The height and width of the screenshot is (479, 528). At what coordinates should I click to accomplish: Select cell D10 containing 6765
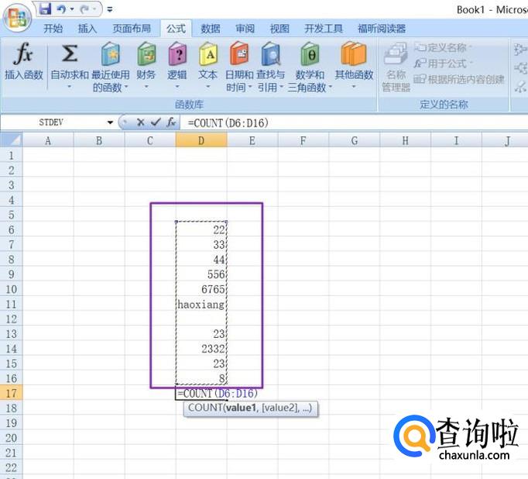coord(201,289)
